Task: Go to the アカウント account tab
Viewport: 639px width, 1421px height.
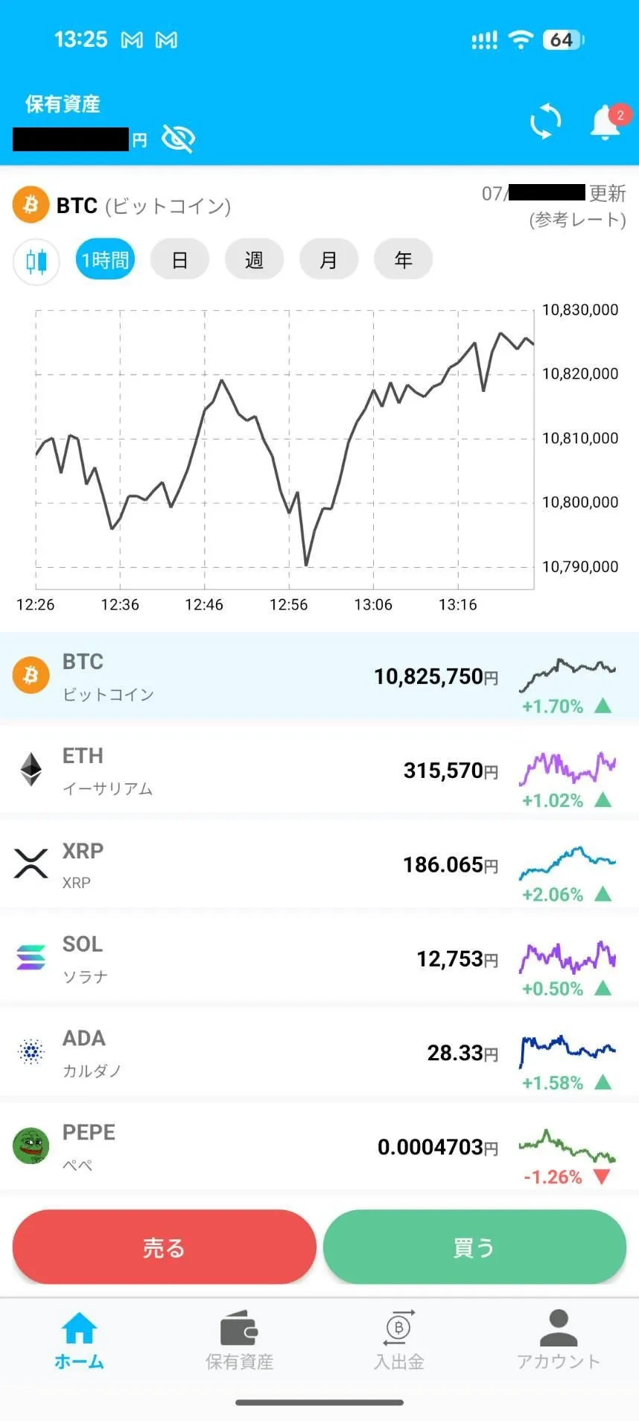Action: [x=559, y=1341]
